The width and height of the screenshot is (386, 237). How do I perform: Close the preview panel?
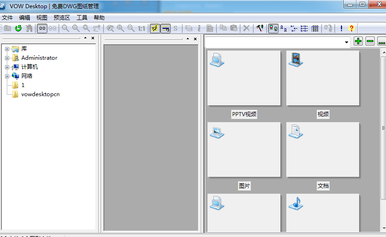pos(195,39)
